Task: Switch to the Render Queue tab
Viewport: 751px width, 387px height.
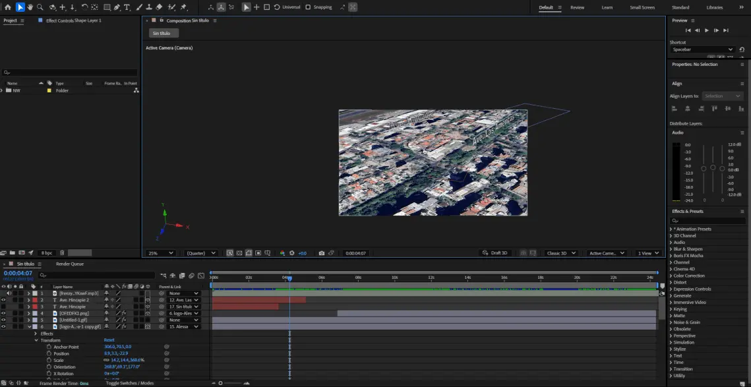Action: [x=69, y=264]
